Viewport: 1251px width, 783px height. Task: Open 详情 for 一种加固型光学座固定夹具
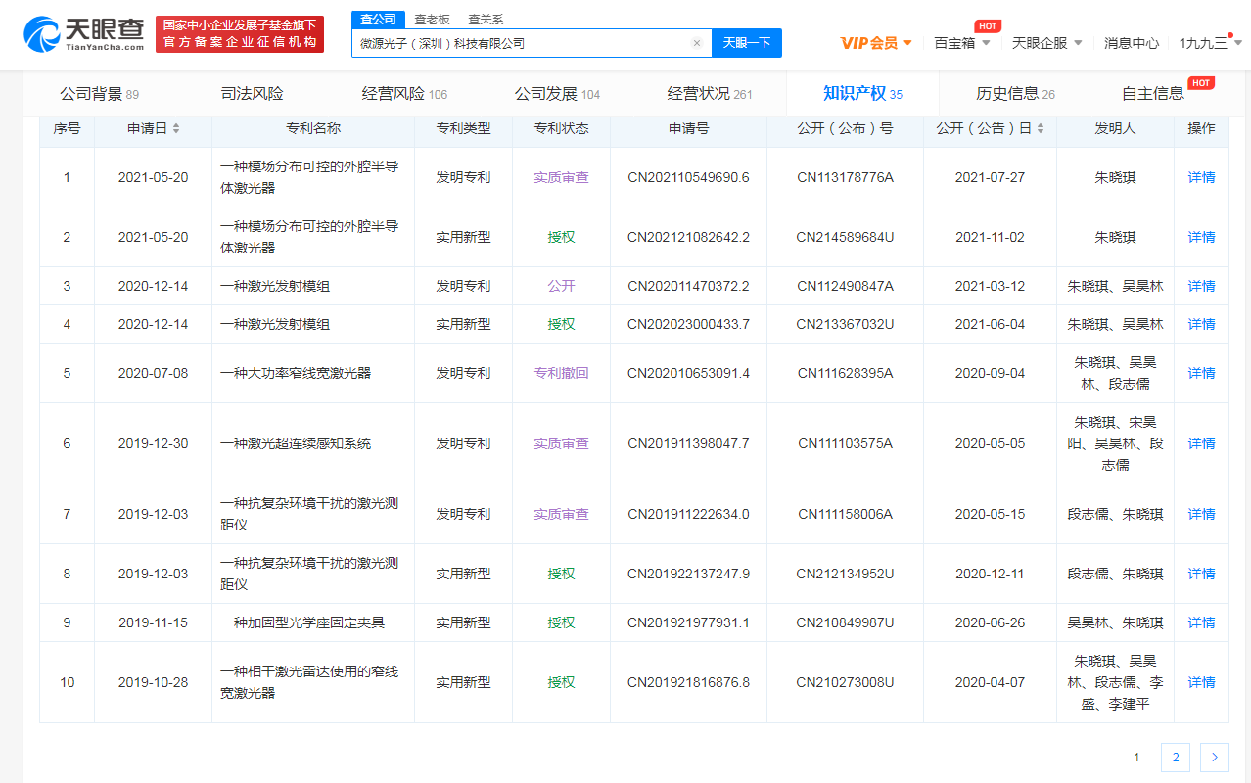[1201, 622]
